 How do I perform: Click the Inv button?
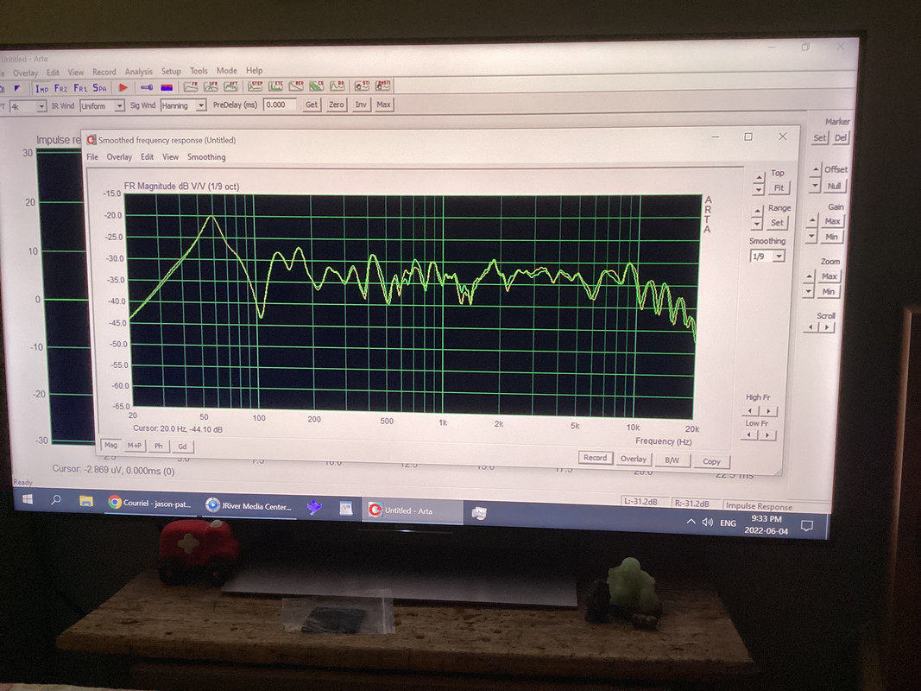click(361, 105)
